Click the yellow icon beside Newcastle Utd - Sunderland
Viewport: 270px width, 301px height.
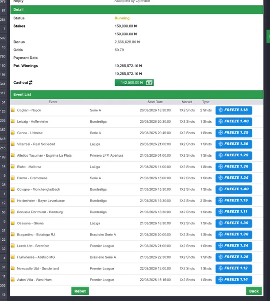(x=13, y=268)
